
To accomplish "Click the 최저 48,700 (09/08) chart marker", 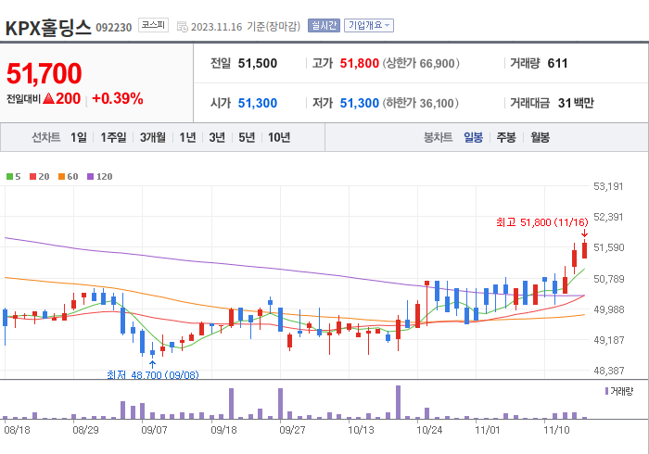I will click(153, 374).
